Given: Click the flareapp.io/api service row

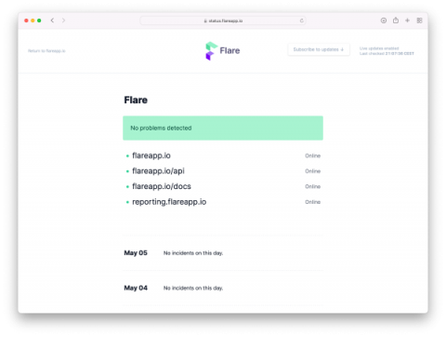Looking at the screenshot, I should coord(223,171).
